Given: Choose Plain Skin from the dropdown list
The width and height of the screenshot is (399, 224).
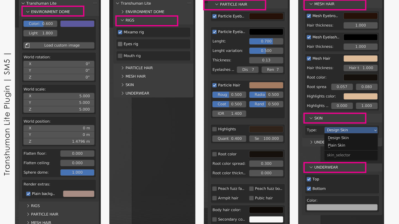Looking at the screenshot, I should (x=336, y=145).
